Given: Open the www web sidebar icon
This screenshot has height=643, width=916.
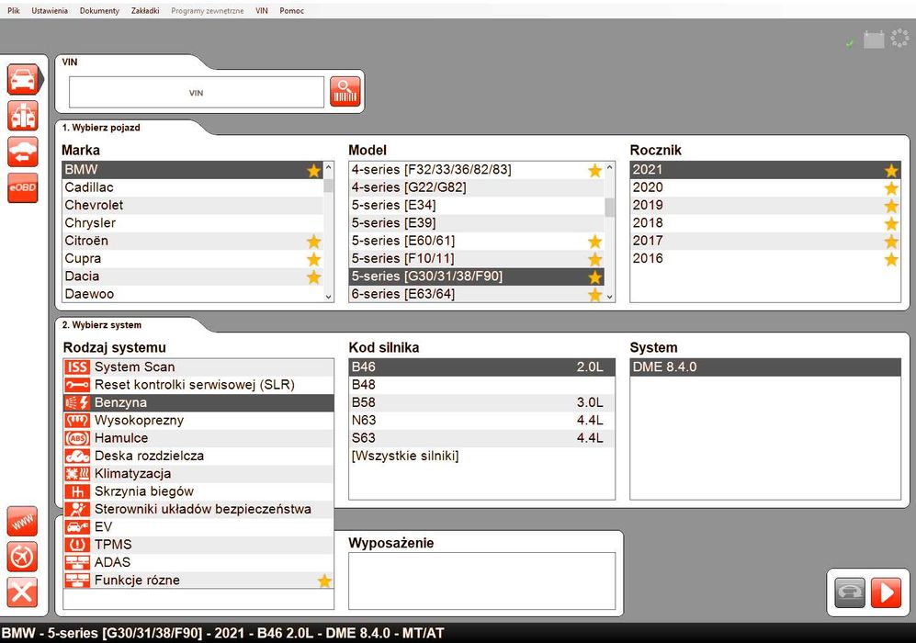Looking at the screenshot, I should tap(22, 522).
